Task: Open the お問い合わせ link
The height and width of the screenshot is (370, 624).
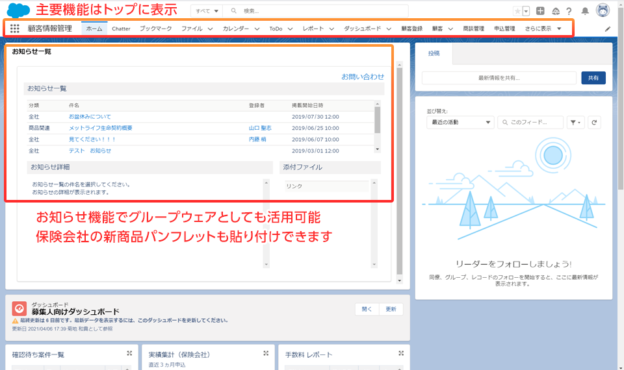Action: point(363,77)
